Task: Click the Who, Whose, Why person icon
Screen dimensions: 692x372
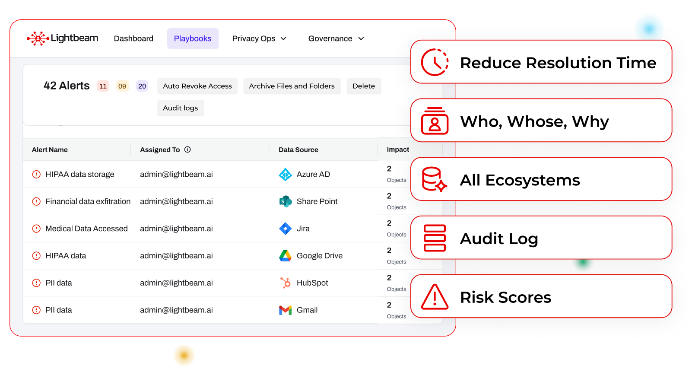Action: click(435, 121)
